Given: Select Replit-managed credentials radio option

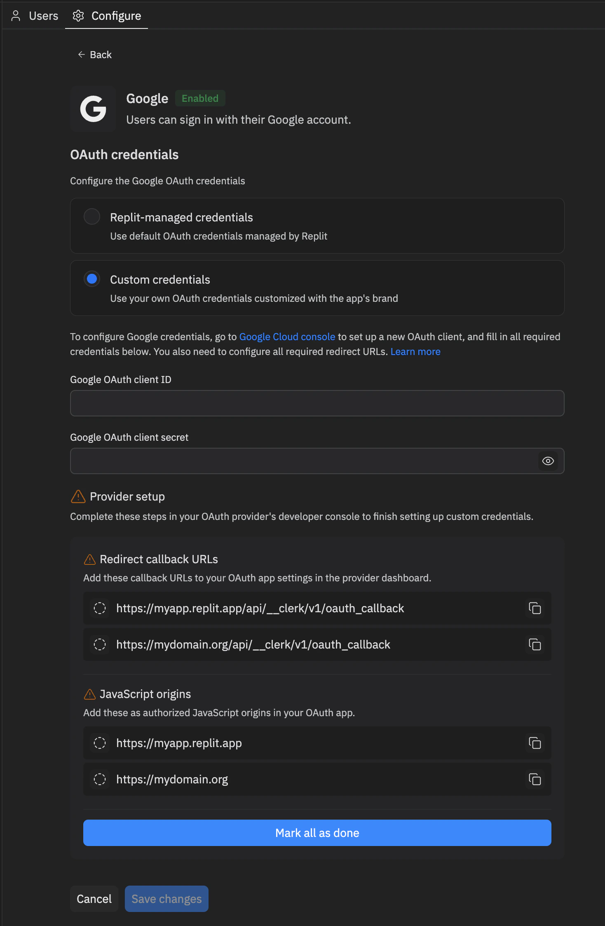Looking at the screenshot, I should pyautogui.click(x=92, y=216).
